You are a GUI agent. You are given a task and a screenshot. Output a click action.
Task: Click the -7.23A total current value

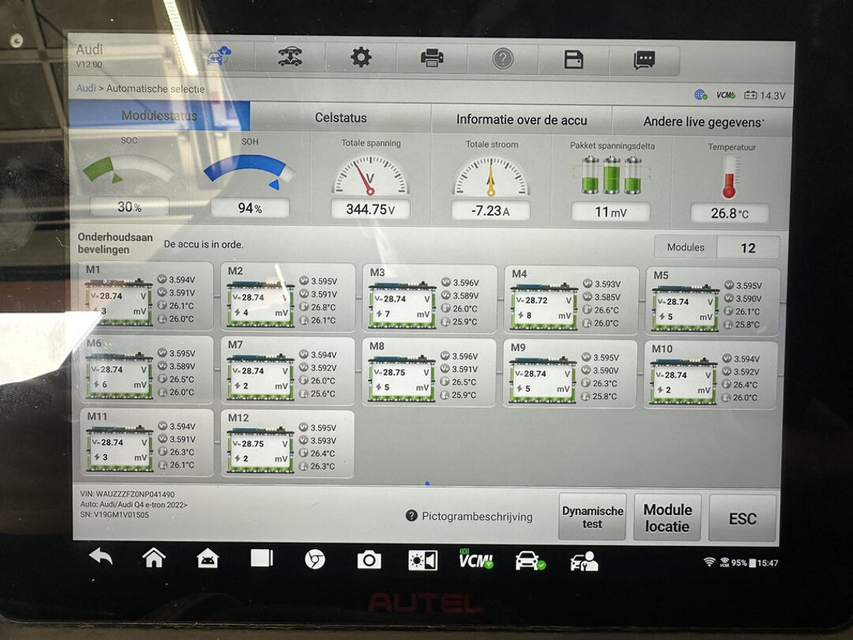pos(490,211)
